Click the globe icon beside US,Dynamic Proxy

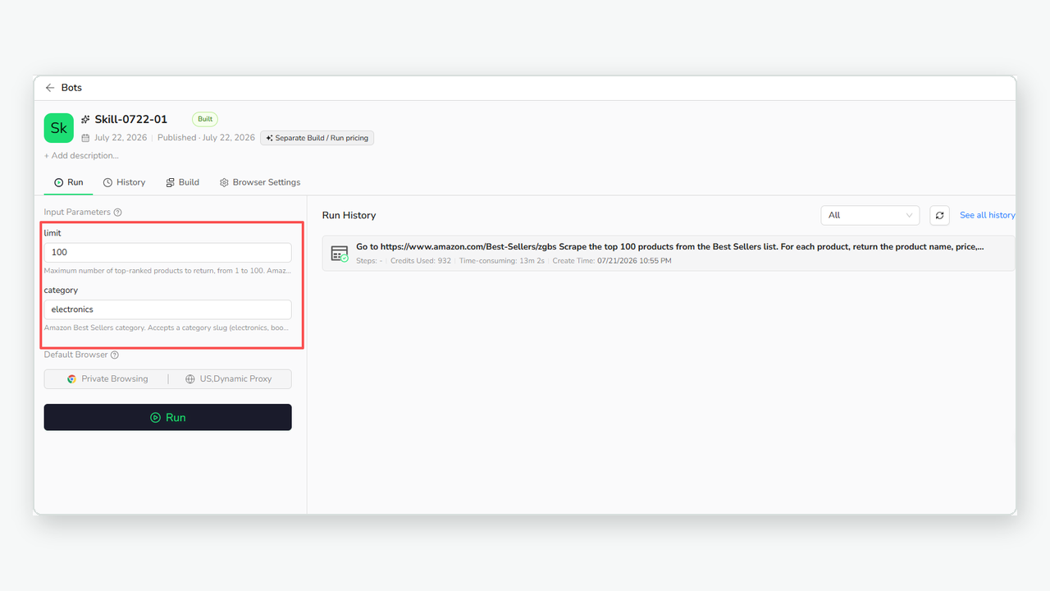coord(190,379)
